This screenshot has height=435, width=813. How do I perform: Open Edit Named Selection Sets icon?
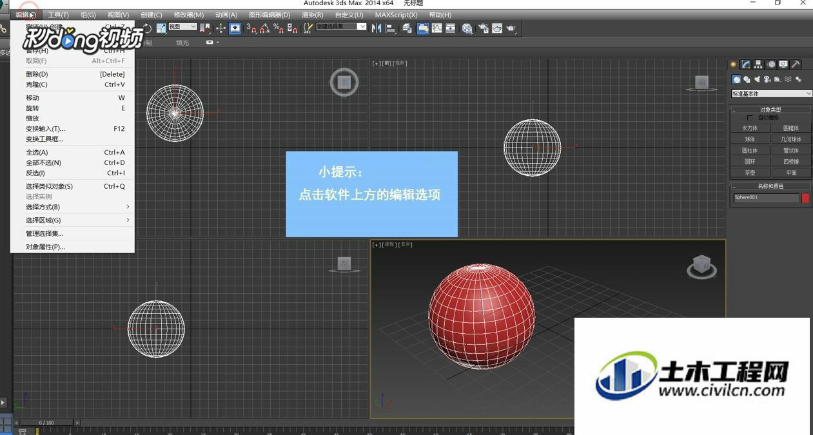(x=308, y=28)
